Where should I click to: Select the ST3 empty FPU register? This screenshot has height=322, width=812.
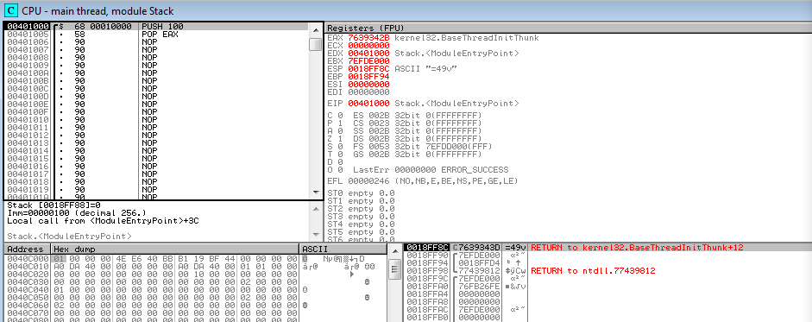[x=361, y=216]
